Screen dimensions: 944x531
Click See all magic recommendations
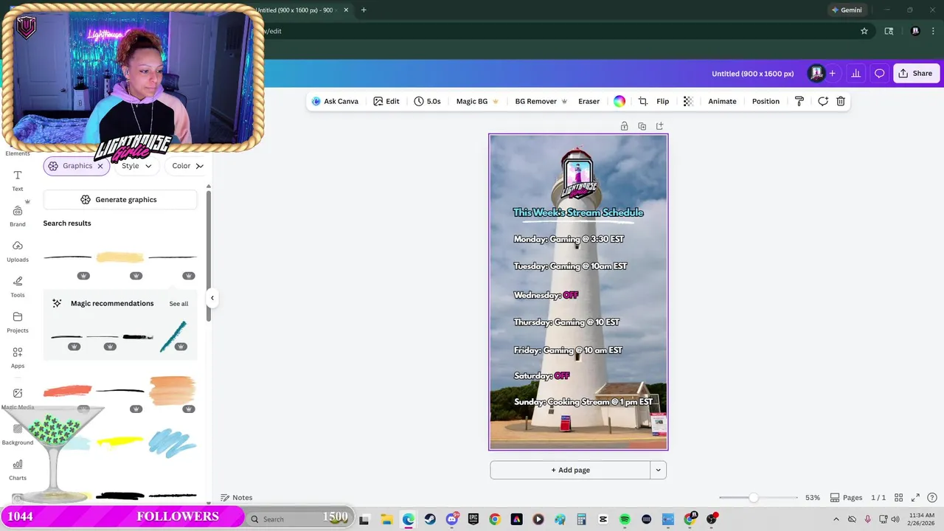click(x=178, y=304)
